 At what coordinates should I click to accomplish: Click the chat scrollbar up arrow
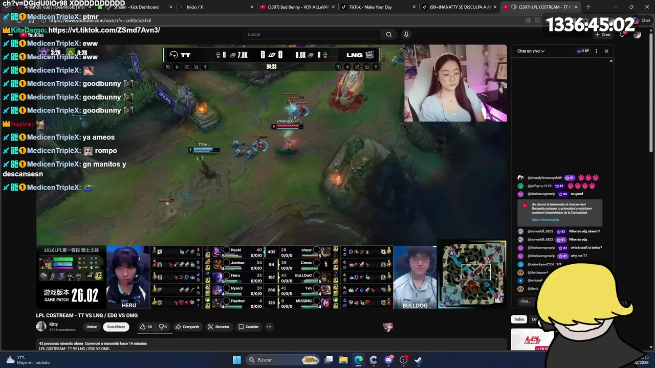tap(611, 61)
